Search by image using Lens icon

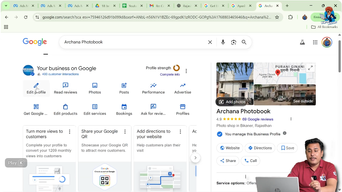[x=234, y=42]
